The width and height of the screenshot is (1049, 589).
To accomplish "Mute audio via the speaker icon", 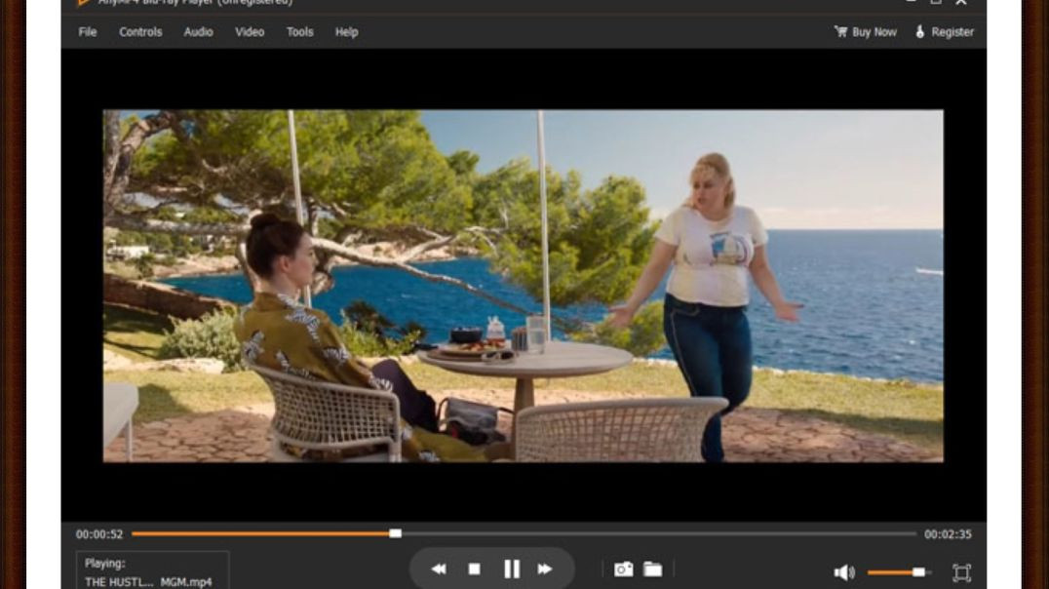I will click(843, 572).
